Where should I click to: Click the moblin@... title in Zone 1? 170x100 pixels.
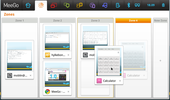[x=20, y=75]
